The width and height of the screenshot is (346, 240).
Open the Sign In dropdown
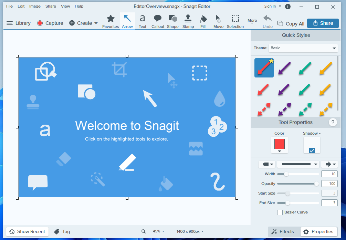click(273, 7)
